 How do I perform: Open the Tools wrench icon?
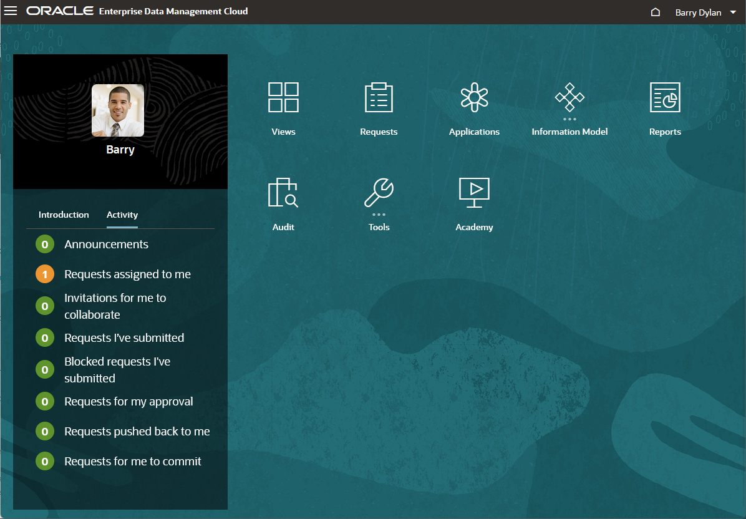pos(379,192)
